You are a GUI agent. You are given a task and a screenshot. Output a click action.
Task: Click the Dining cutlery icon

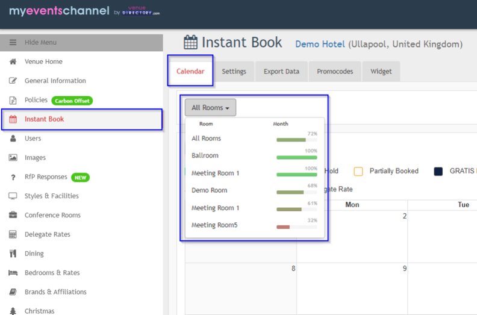coord(13,253)
